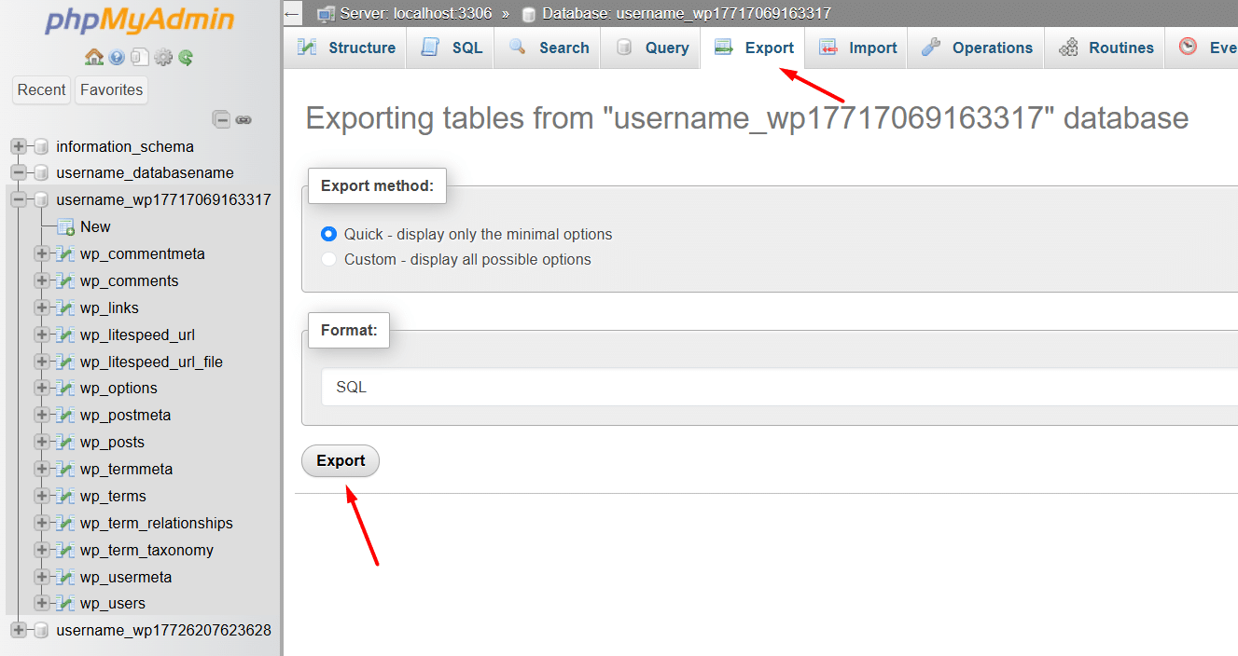Click the phpMyAdmin logo
This screenshot has height=656, width=1238.
pos(140,20)
